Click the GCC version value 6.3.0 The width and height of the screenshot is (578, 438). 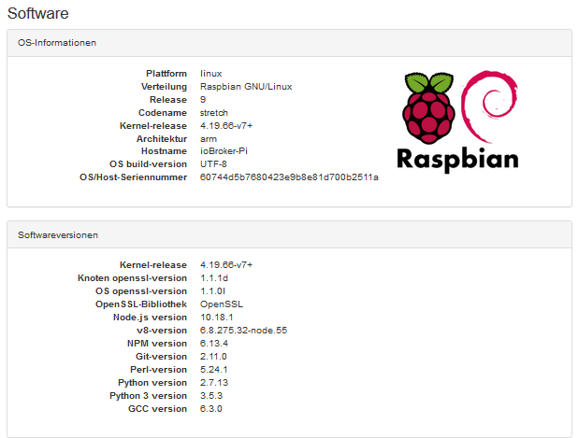click(211, 409)
